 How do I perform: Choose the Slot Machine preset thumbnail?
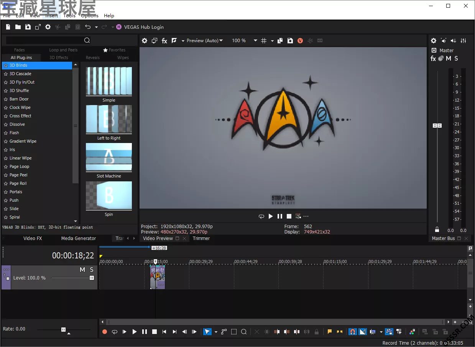tap(109, 157)
